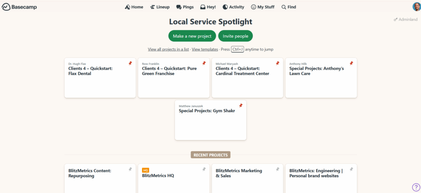Open the Hey! notifications menu

coord(208,7)
